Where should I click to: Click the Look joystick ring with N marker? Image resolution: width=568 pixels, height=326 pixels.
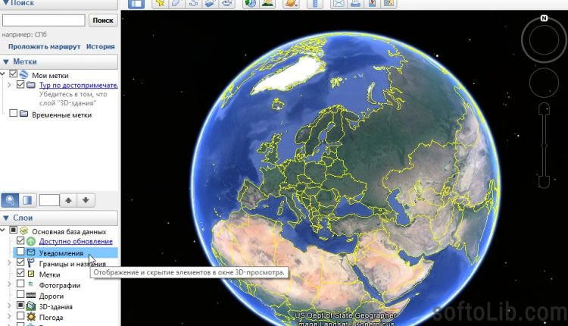[x=544, y=40]
